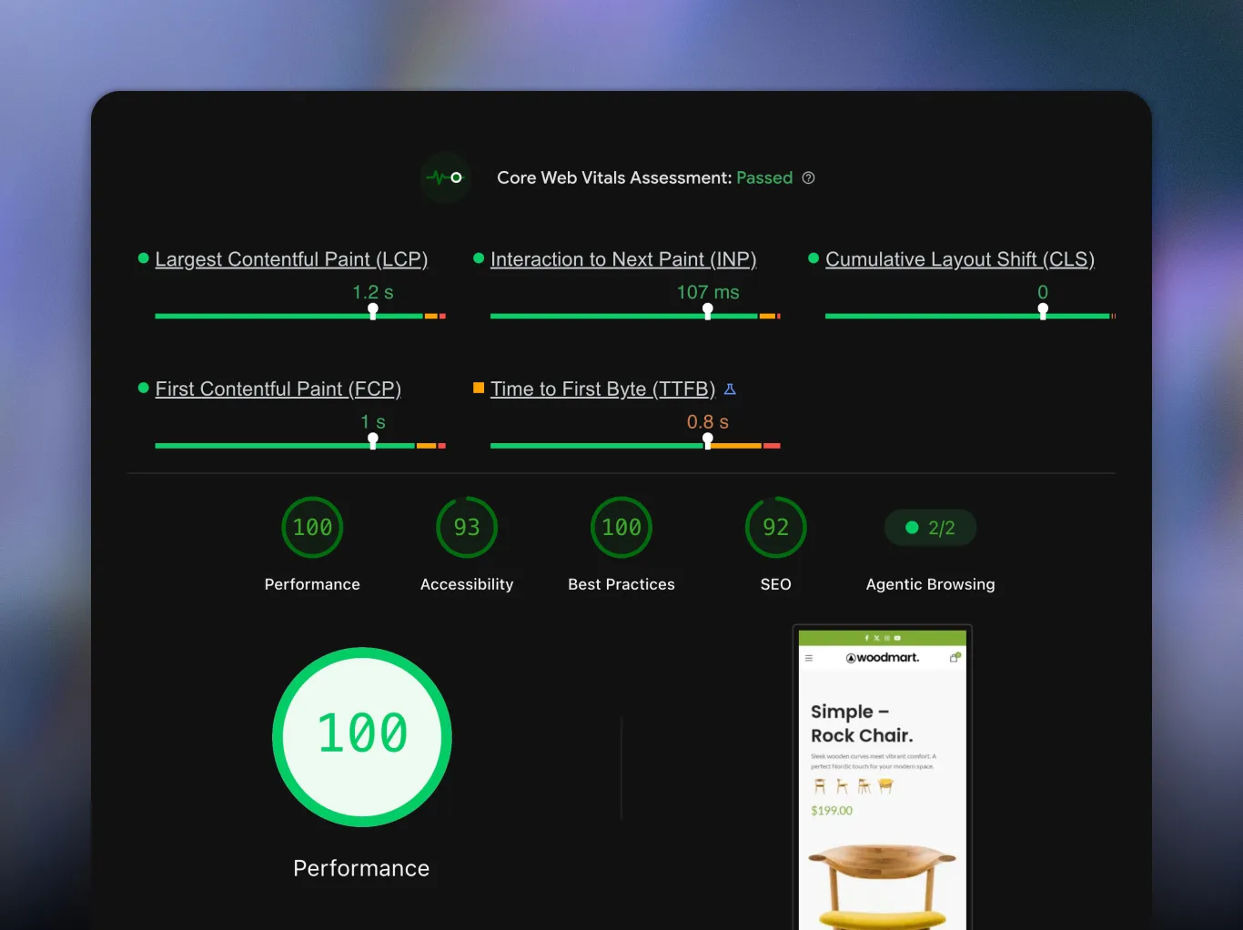Click the Core Web Vitals pulse icon
1243x930 pixels.
pyautogui.click(x=445, y=177)
